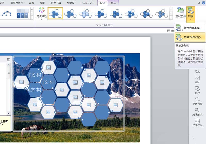Click the bottom [文本] hexagon
The height and width of the screenshot is (144, 206).
tap(35, 90)
